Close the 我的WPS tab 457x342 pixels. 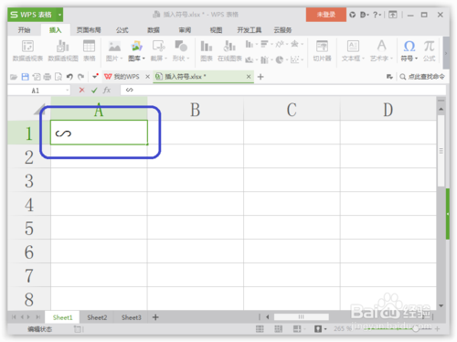147,77
